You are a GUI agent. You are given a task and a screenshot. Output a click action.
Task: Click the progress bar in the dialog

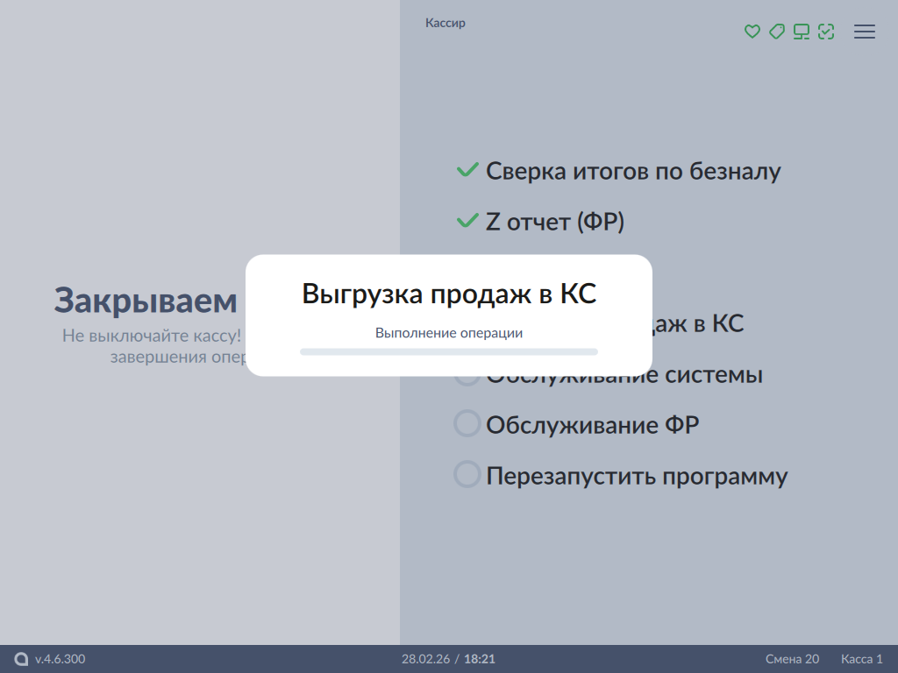449,351
